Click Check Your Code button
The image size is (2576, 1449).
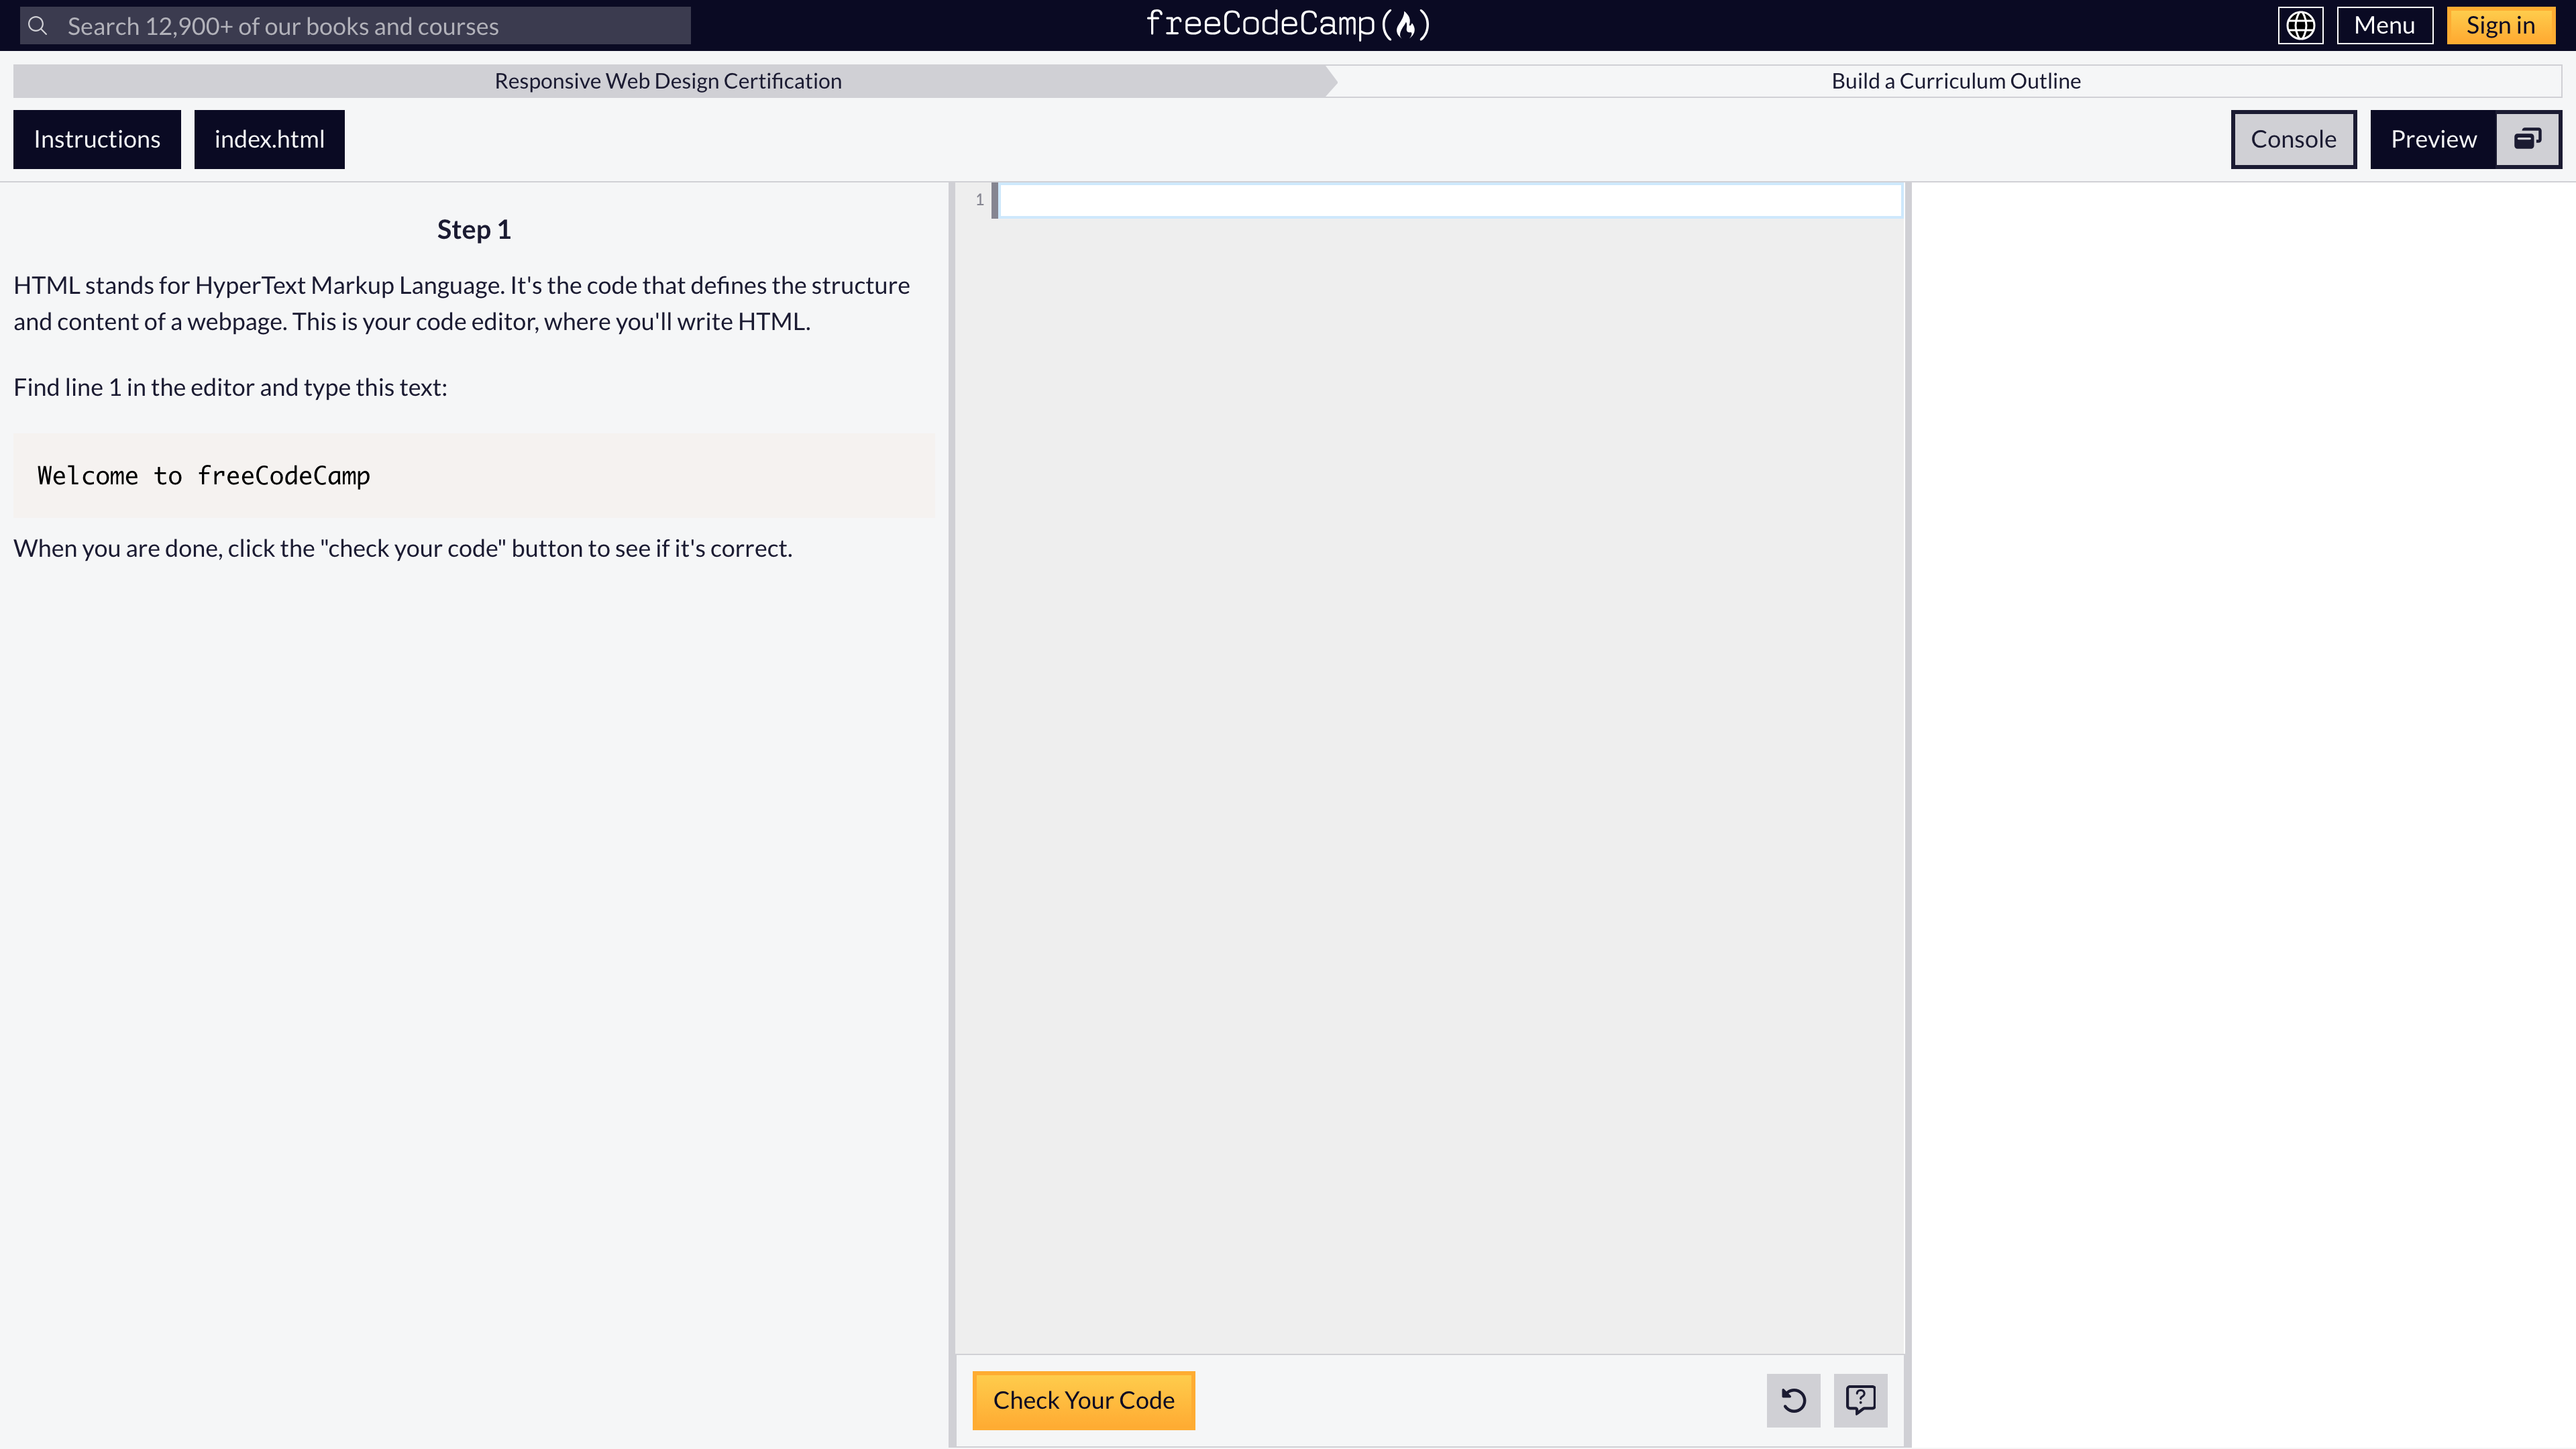click(x=1083, y=1400)
